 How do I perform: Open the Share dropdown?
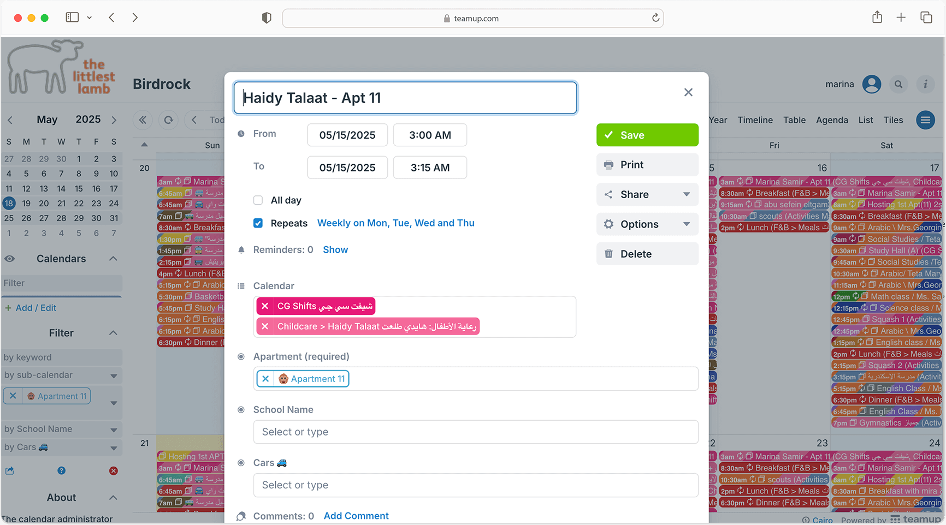647,194
